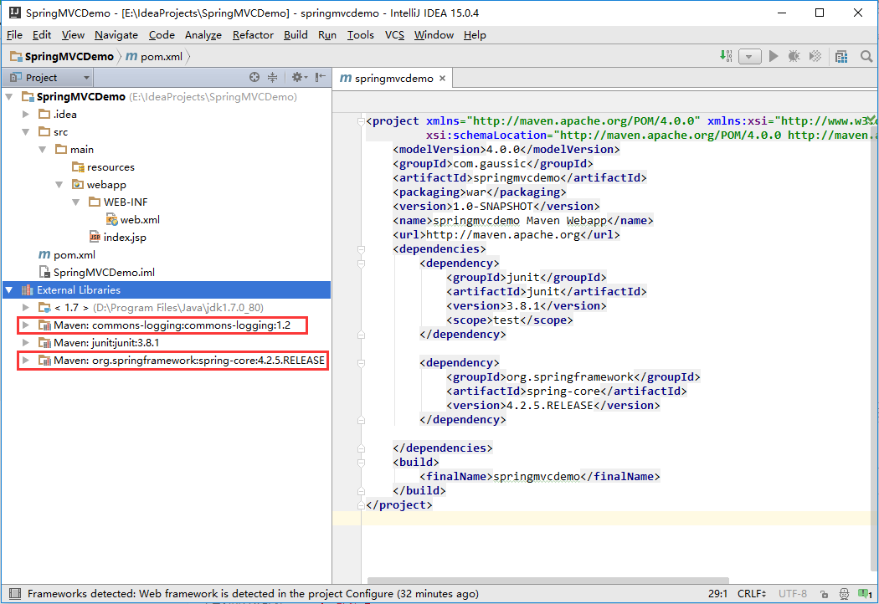Open the Analyze menu
The image size is (879, 604).
(203, 35)
